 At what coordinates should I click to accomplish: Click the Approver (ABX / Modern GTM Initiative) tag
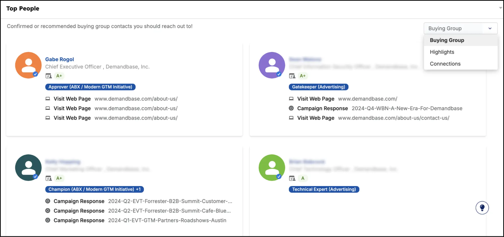pyautogui.click(x=90, y=87)
